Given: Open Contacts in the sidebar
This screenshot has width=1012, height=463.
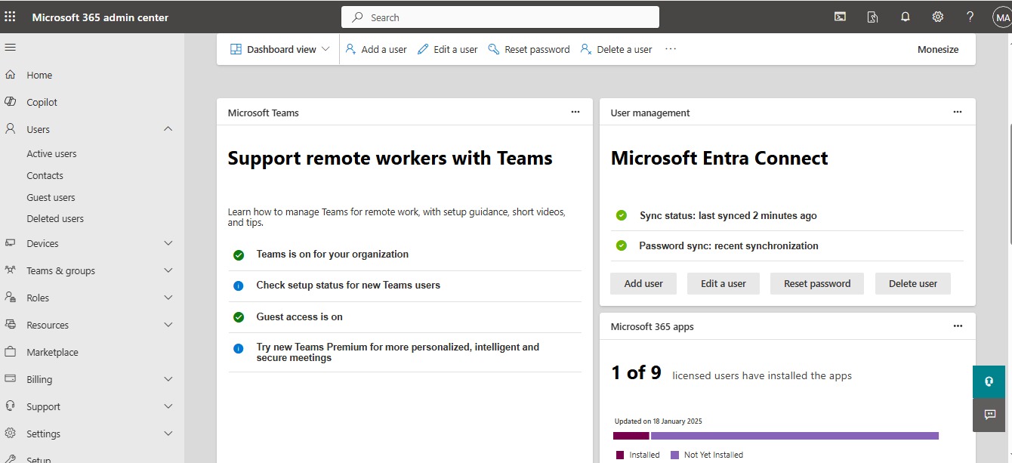Looking at the screenshot, I should click(45, 176).
